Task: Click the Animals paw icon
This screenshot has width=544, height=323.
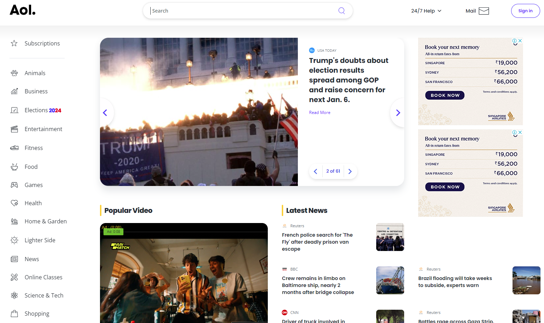Action: pyautogui.click(x=14, y=73)
